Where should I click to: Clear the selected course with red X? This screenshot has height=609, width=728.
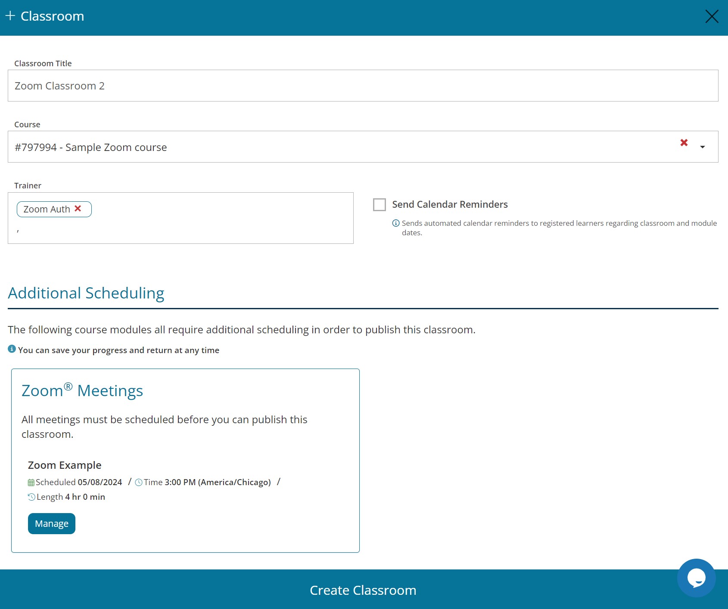pyautogui.click(x=684, y=143)
